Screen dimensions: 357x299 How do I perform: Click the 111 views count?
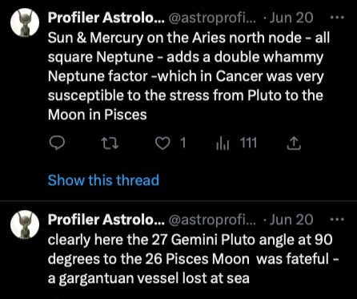(248, 143)
